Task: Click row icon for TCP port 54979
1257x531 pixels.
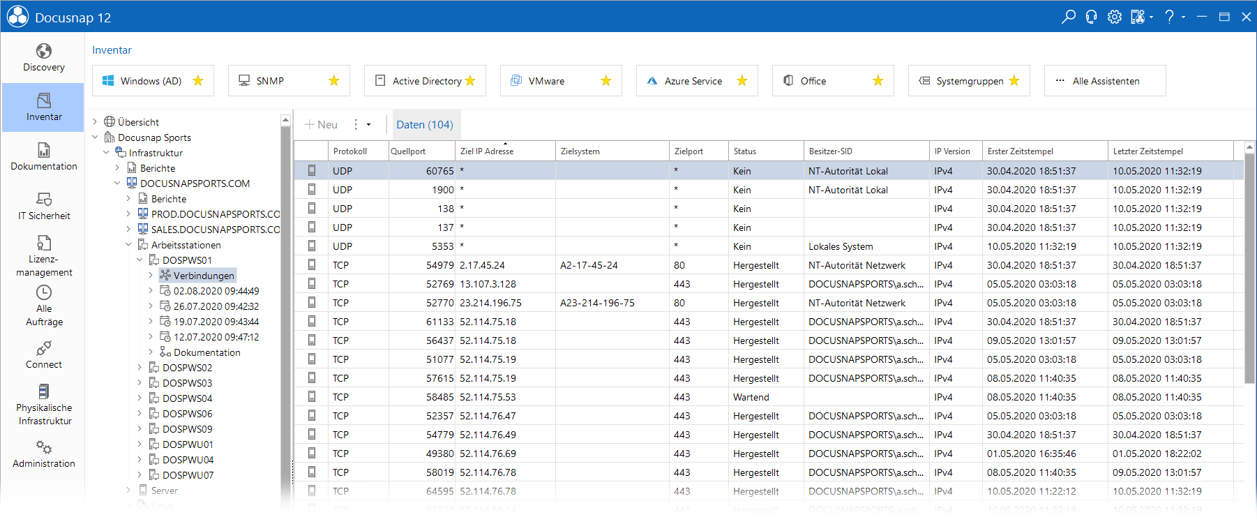Action: tap(311, 265)
